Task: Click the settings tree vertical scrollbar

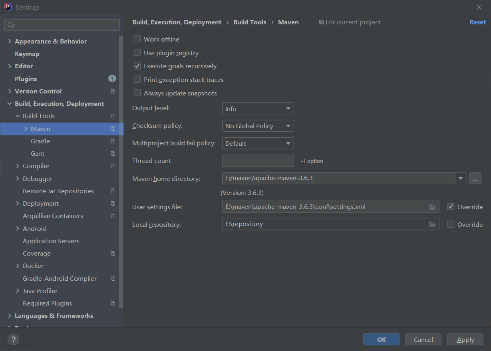Action: pyautogui.click(x=121, y=172)
